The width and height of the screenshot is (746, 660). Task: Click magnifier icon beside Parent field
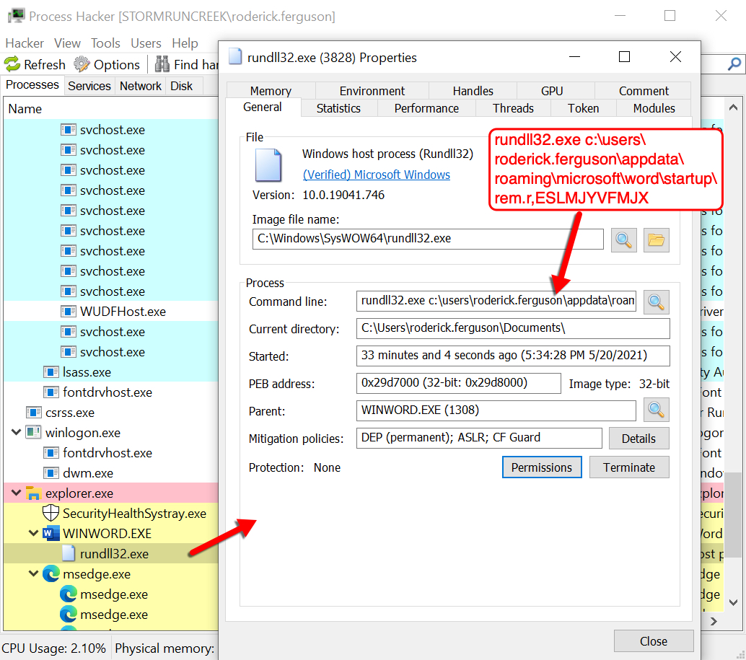click(x=656, y=410)
